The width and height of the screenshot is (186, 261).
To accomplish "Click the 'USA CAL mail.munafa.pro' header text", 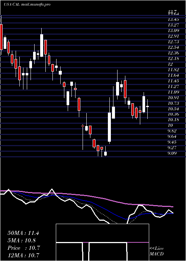I will tap(27, 4).
